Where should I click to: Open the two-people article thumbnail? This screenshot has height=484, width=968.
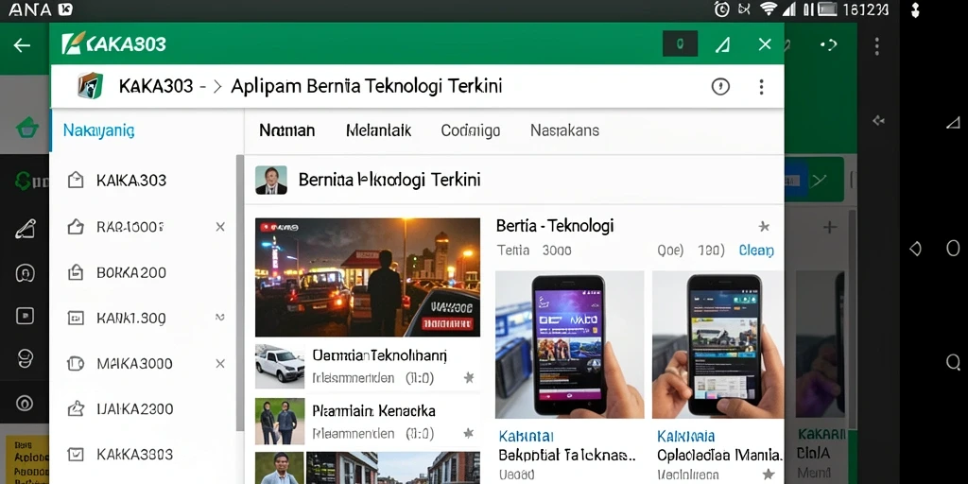pyautogui.click(x=280, y=421)
